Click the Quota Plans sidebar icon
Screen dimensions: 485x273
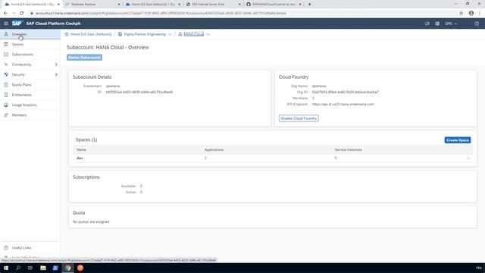tap(6, 85)
